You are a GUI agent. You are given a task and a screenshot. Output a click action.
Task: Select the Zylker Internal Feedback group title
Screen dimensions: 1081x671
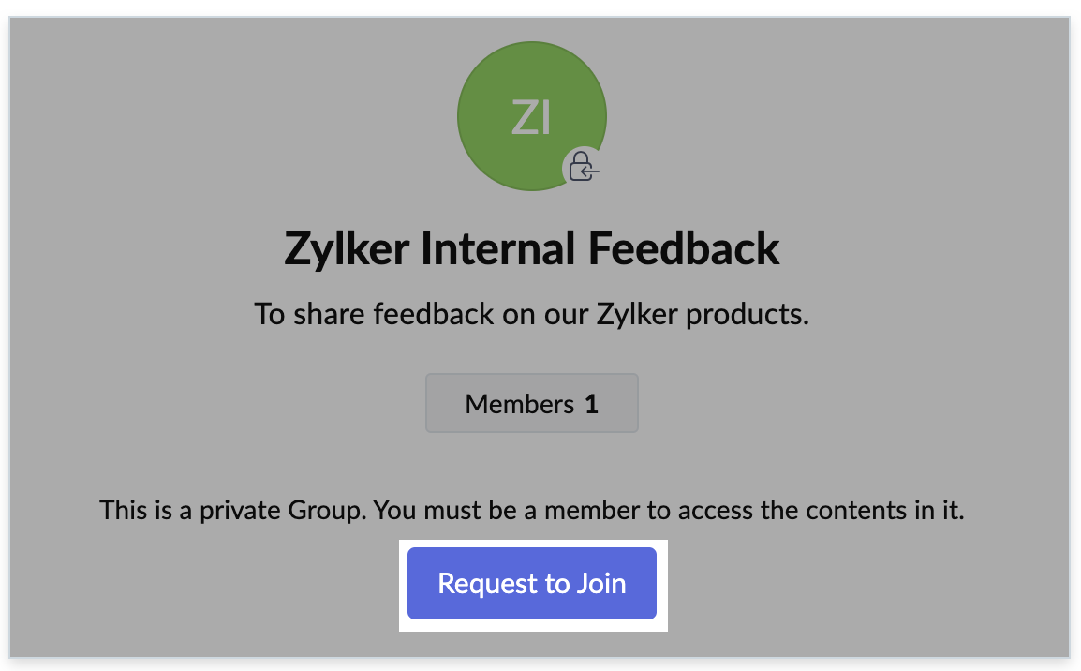tap(531, 249)
